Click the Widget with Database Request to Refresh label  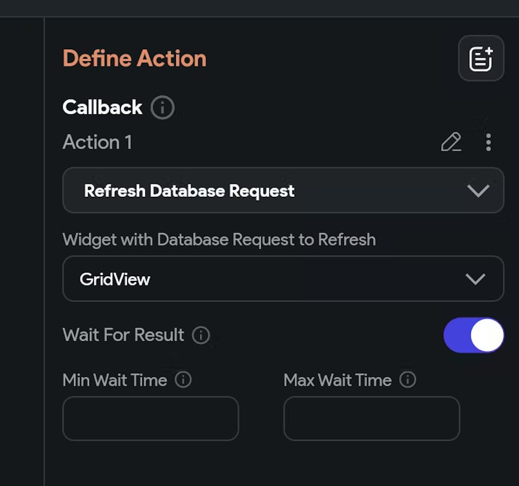[219, 240]
